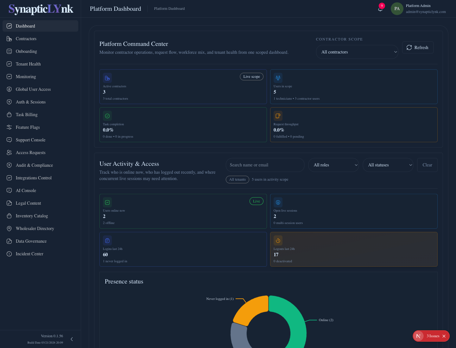Viewport: 456px width, 348px height.
Task: Open the contractor scope dropdown
Action: 357,52
